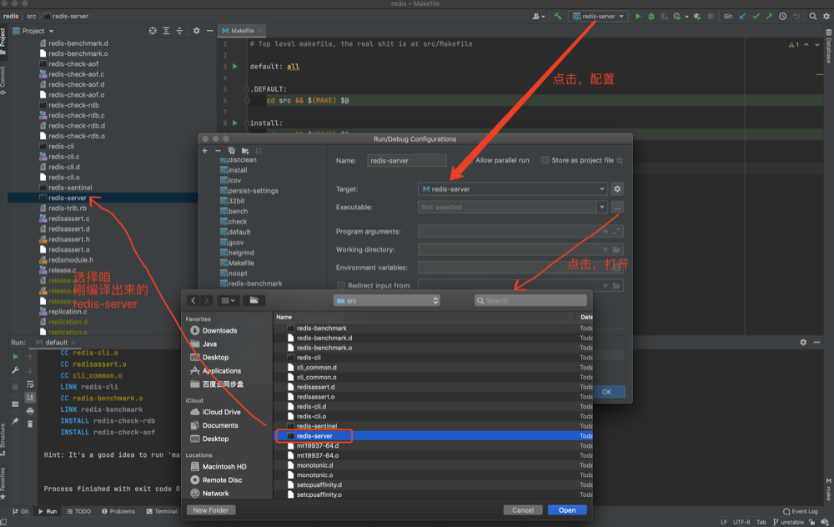Open the Problems tool window tab
This screenshot has width=834, height=527.
click(x=118, y=511)
